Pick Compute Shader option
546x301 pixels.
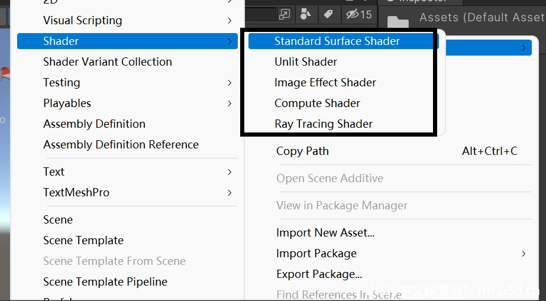click(x=317, y=103)
